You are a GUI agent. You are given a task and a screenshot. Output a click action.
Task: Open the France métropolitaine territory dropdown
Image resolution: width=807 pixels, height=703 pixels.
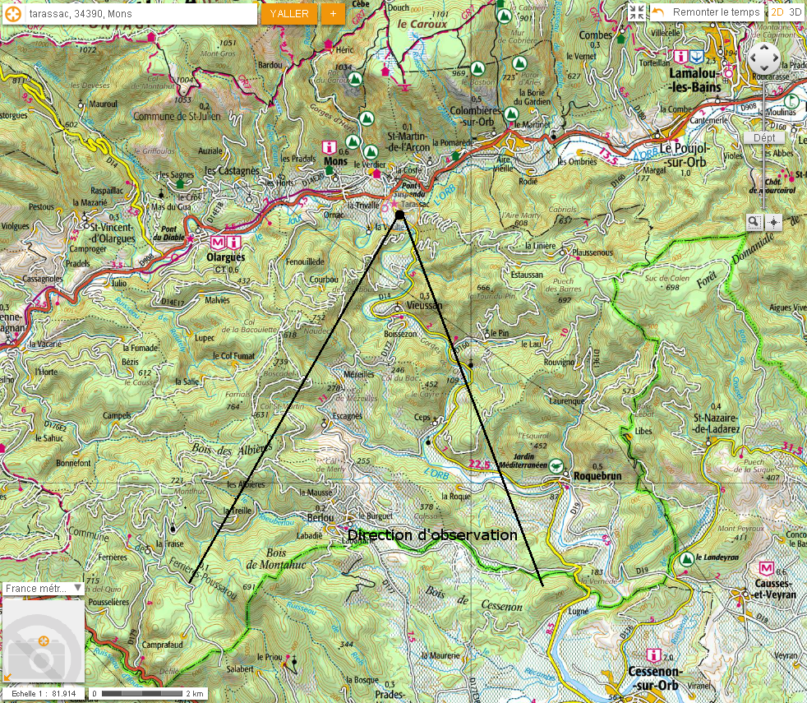click(44, 588)
